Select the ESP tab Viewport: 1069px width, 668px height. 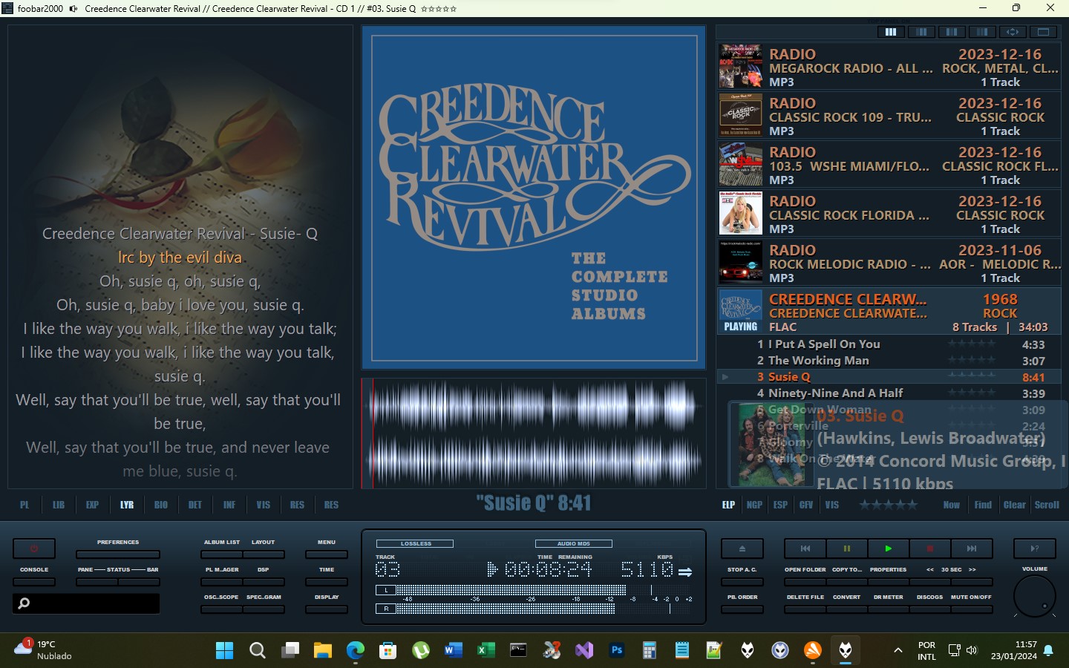point(780,505)
